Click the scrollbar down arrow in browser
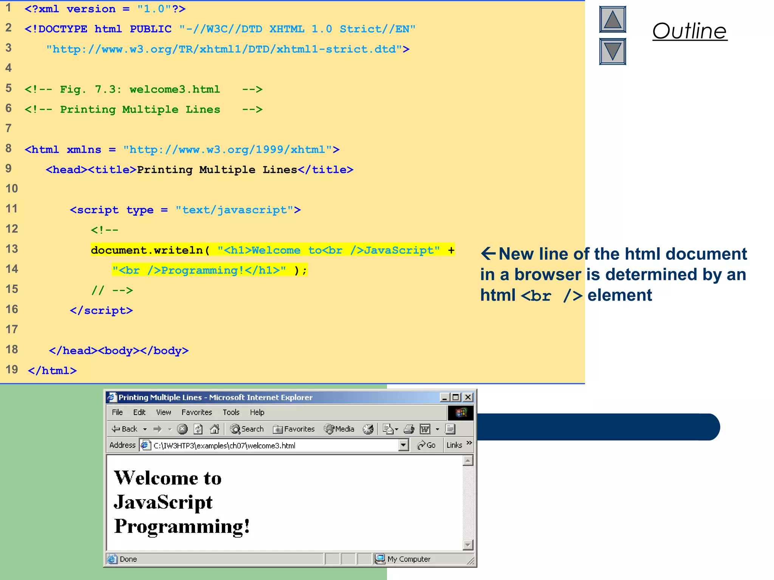Screen dimensions: 774x580 pos(468,545)
